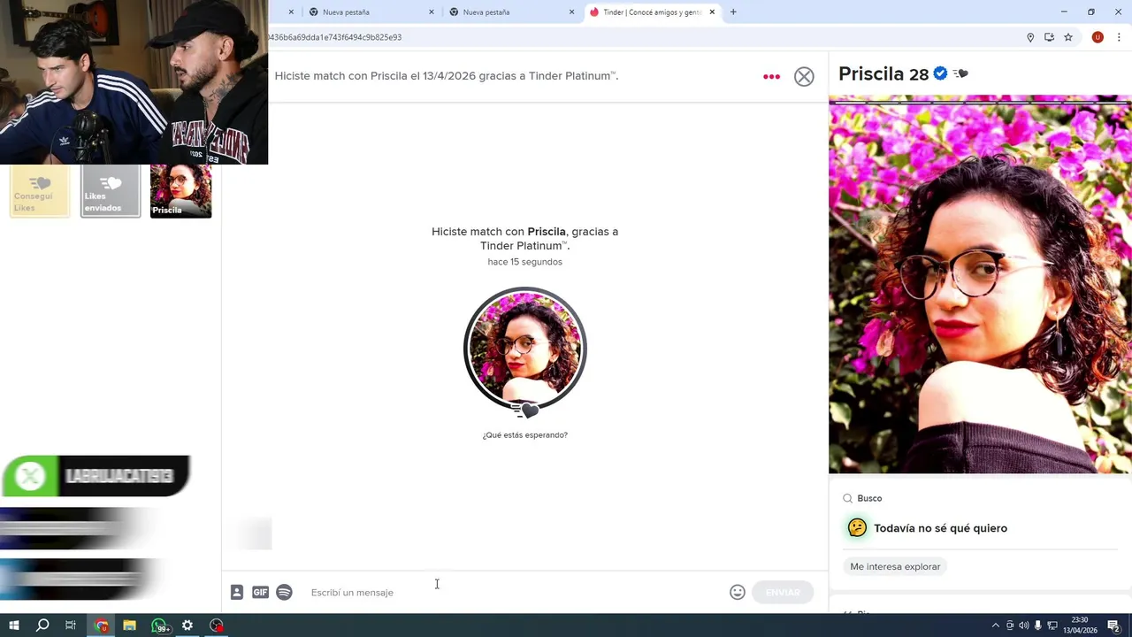Open the emoji picker
The width and height of the screenshot is (1132, 637).
(738, 593)
